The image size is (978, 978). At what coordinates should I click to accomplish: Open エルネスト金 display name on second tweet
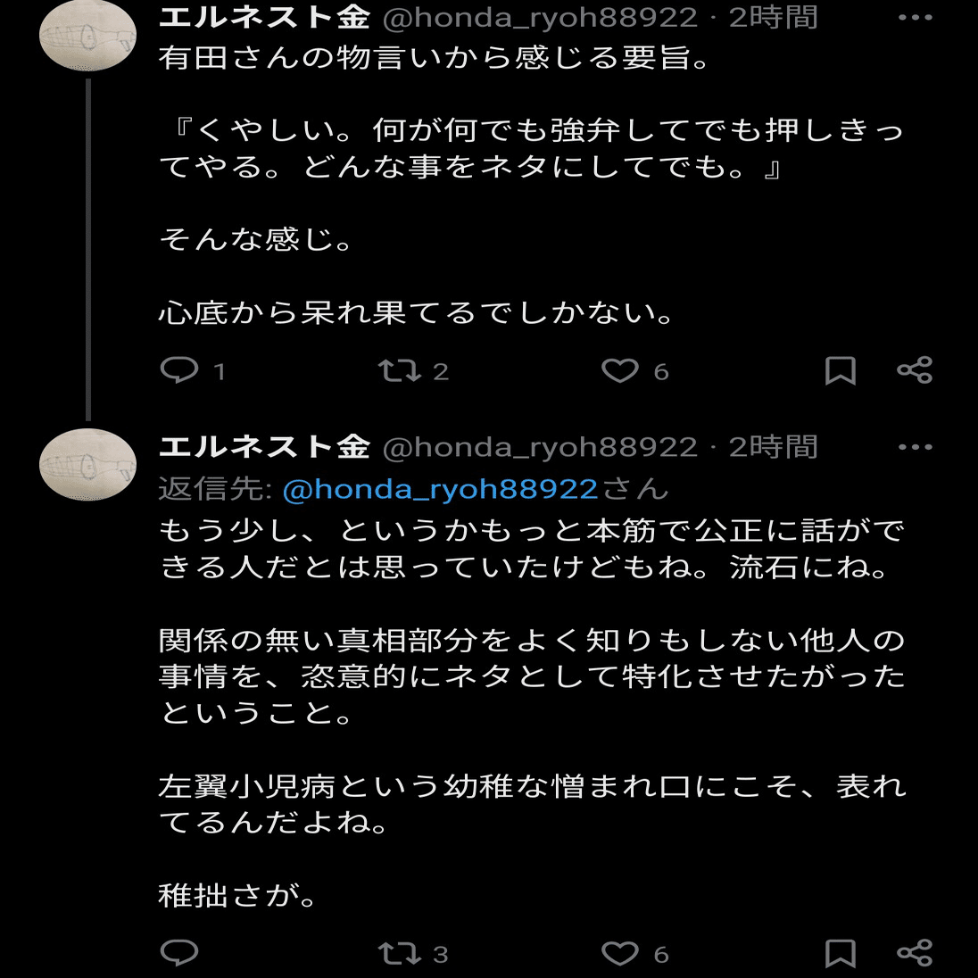click(x=264, y=446)
